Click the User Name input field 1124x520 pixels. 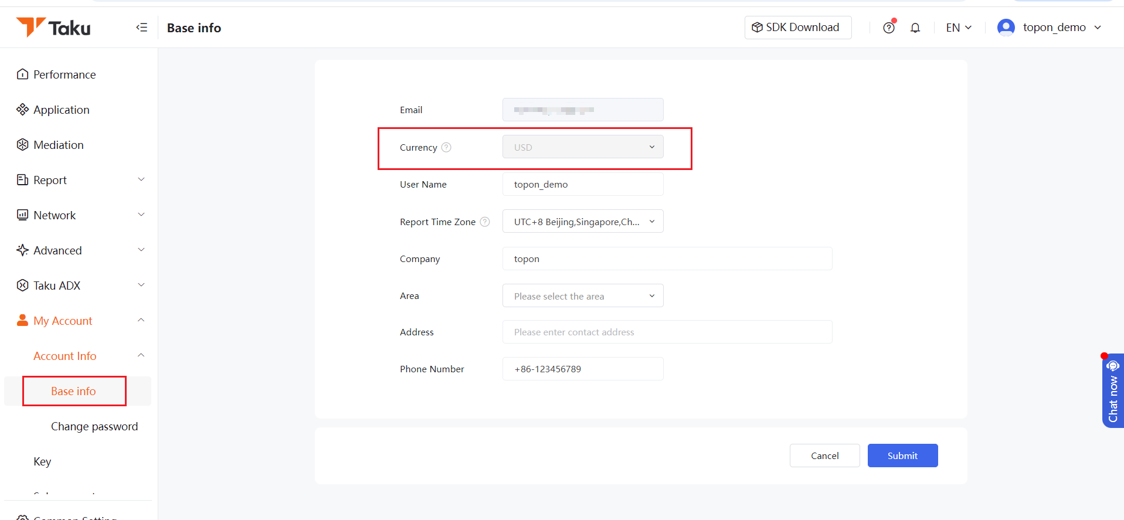coord(583,184)
